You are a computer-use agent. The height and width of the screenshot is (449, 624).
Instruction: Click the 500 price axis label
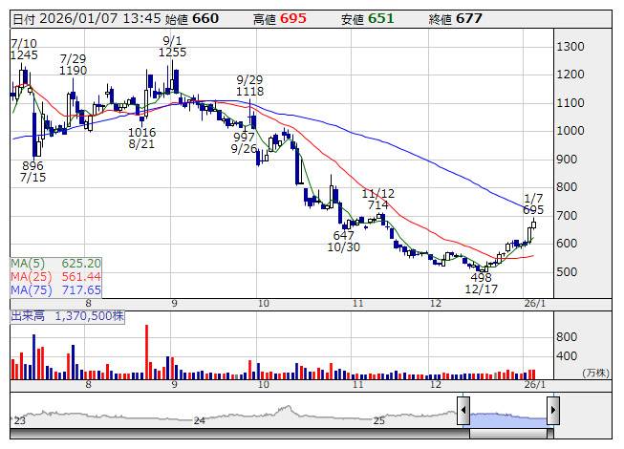click(567, 272)
